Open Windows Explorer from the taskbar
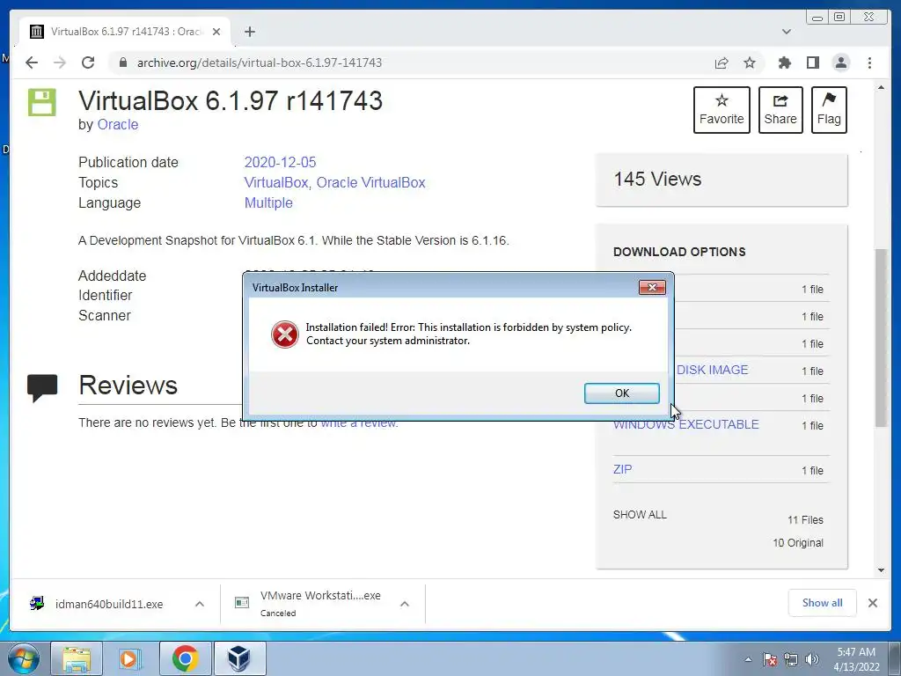The height and width of the screenshot is (676, 901). coord(77,658)
